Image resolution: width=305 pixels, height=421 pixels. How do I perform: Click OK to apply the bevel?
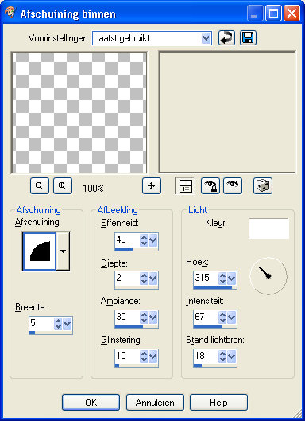(91, 402)
